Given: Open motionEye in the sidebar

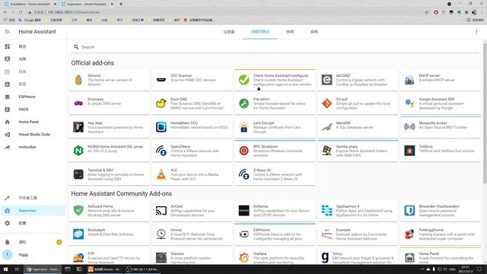Looking at the screenshot, I should pos(33,147).
